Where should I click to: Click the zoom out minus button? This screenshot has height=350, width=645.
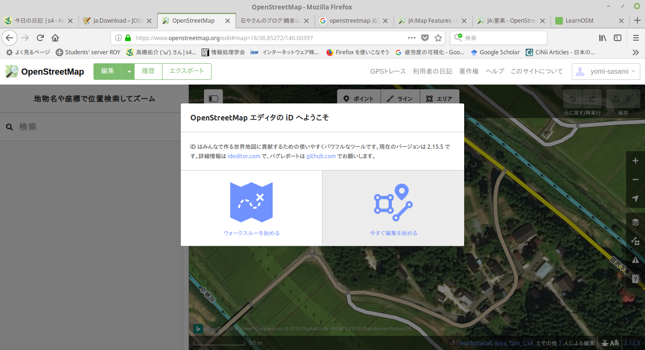click(x=635, y=180)
